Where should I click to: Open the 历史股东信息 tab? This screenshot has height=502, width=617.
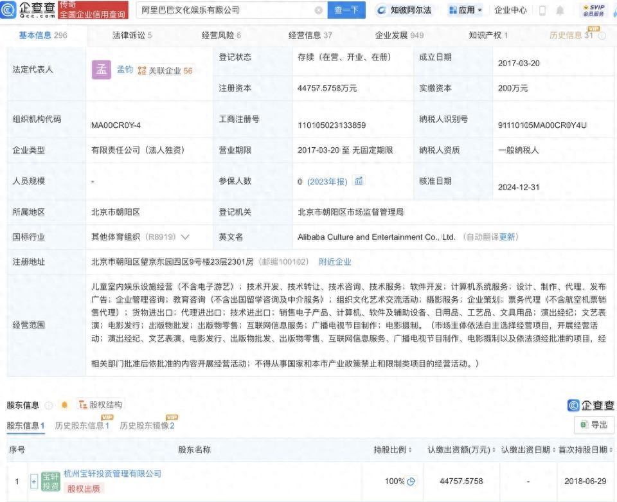pos(82,426)
